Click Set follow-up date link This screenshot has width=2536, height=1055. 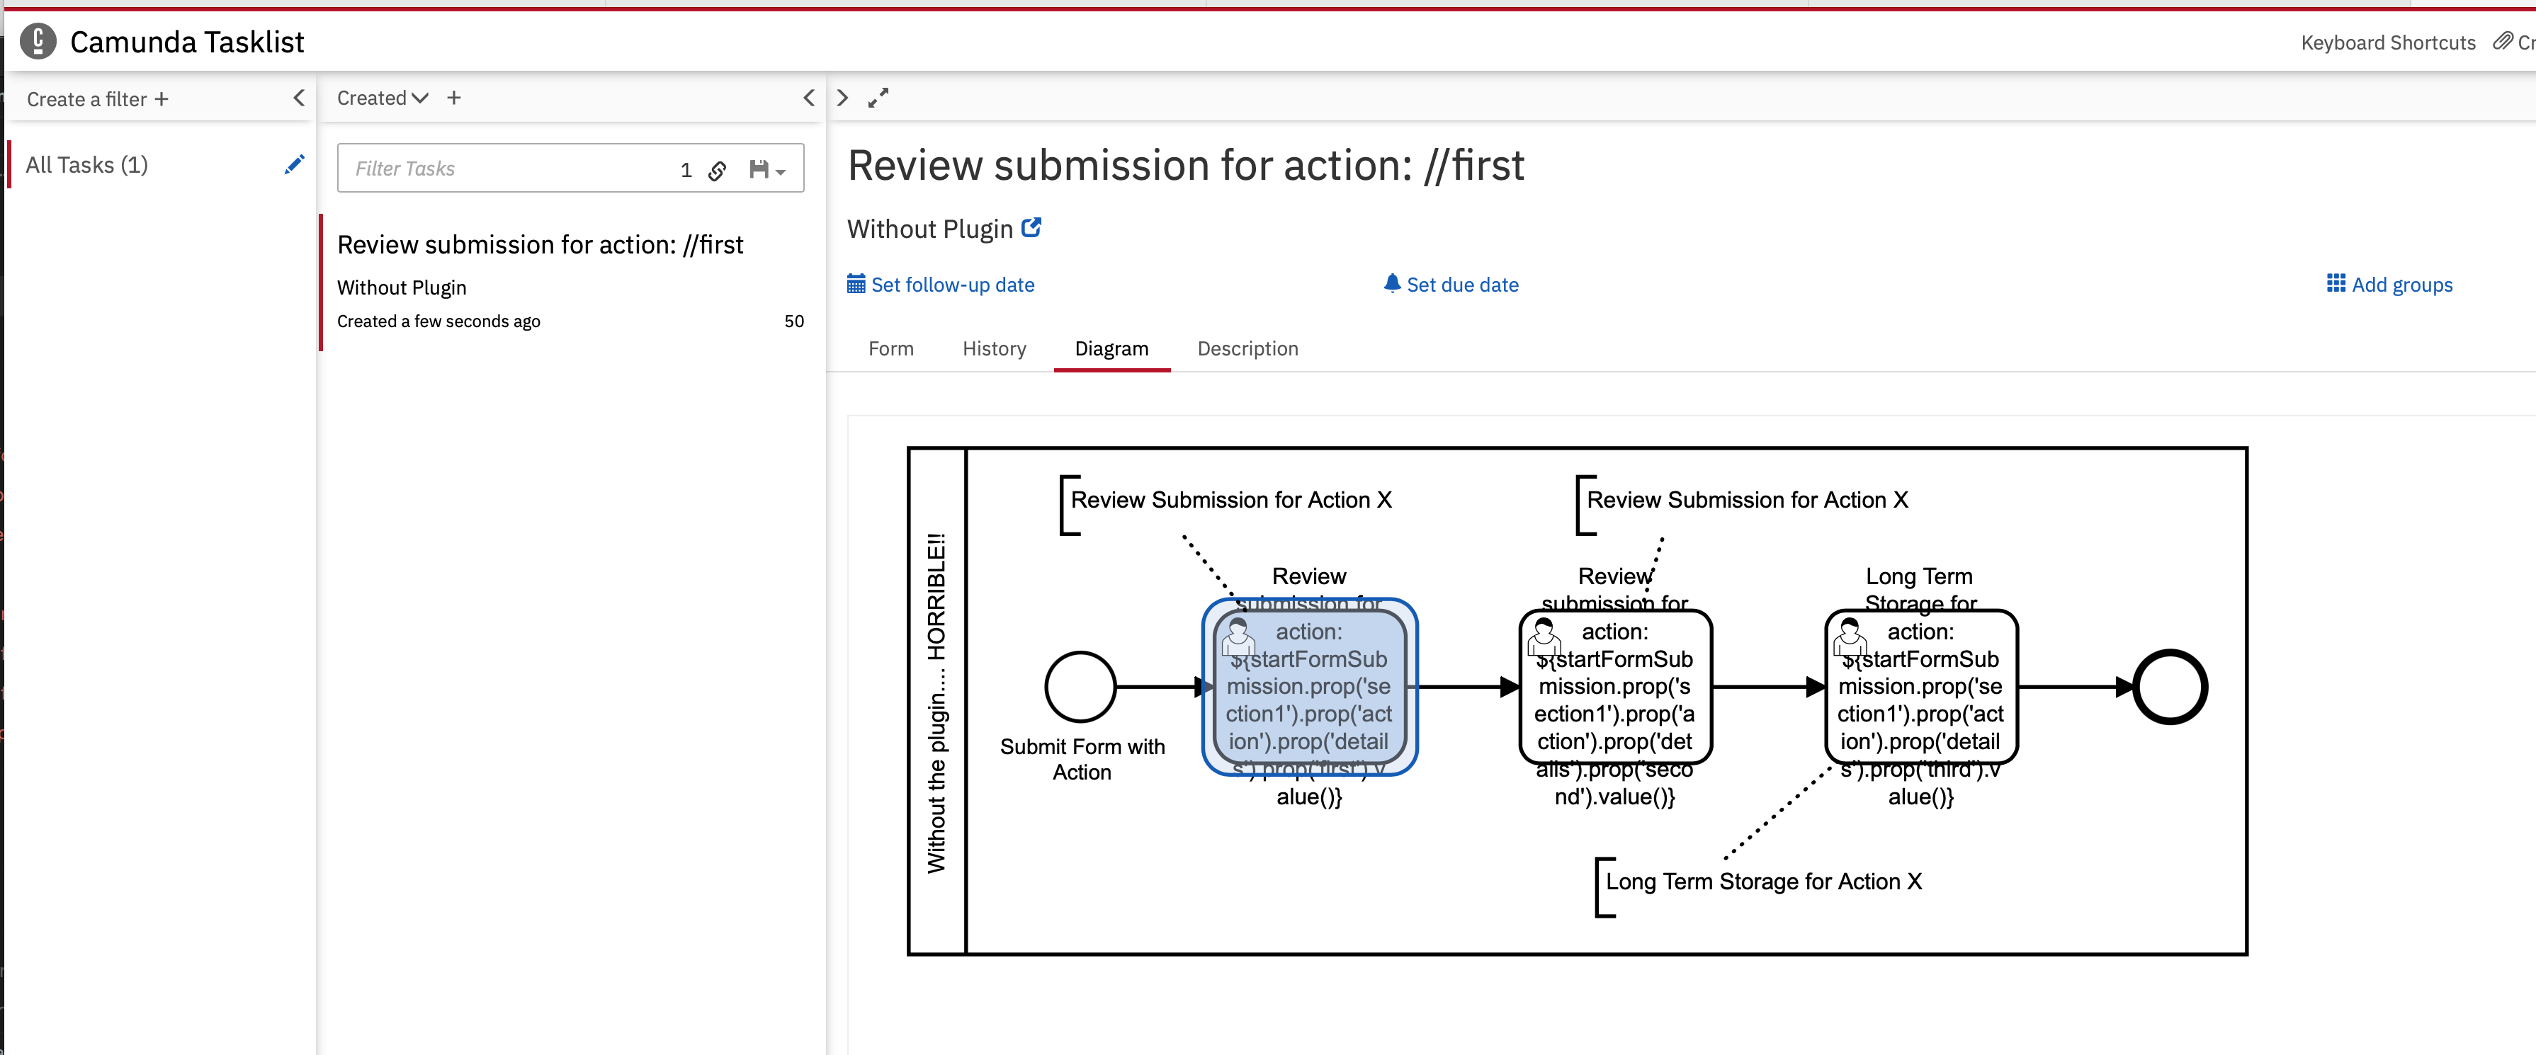[941, 285]
